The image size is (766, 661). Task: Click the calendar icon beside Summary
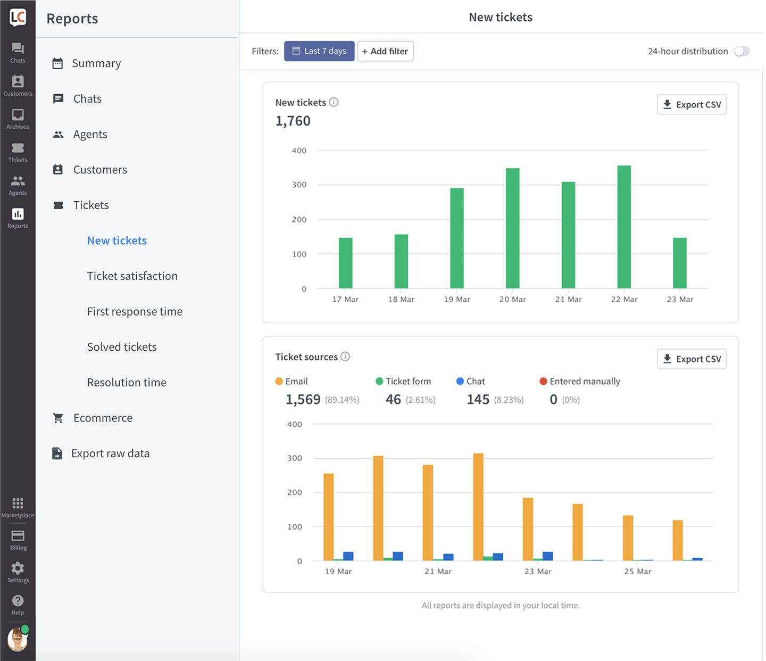(57, 63)
